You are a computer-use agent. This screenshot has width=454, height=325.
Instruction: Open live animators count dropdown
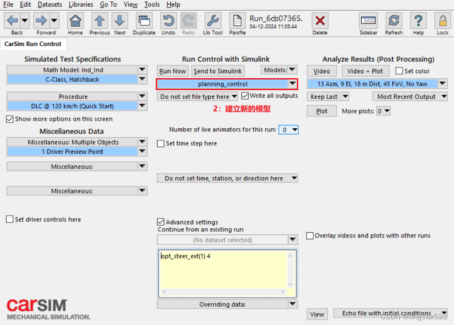tap(288, 130)
